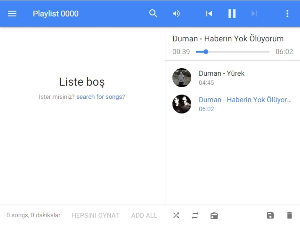Click the Haberin Yok Ölüyorum song thumbnail
Viewport: 300px width, 226px height.
pyautogui.click(x=182, y=104)
